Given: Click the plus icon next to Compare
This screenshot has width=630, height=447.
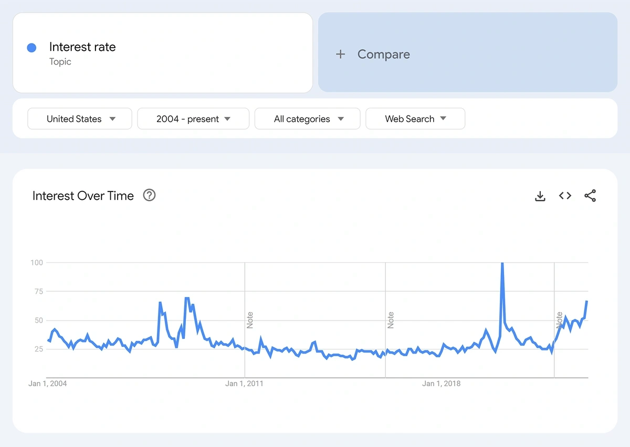Looking at the screenshot, I should tap(341, 54).
